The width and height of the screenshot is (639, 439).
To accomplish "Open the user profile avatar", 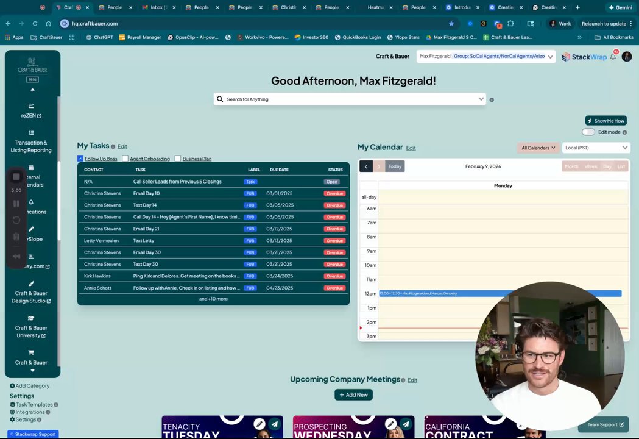I will click(x=627, y=57).
